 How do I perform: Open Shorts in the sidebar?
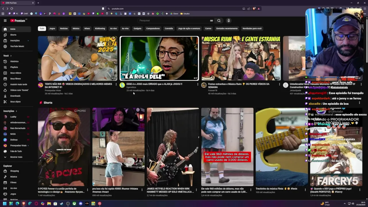[17, 35]
